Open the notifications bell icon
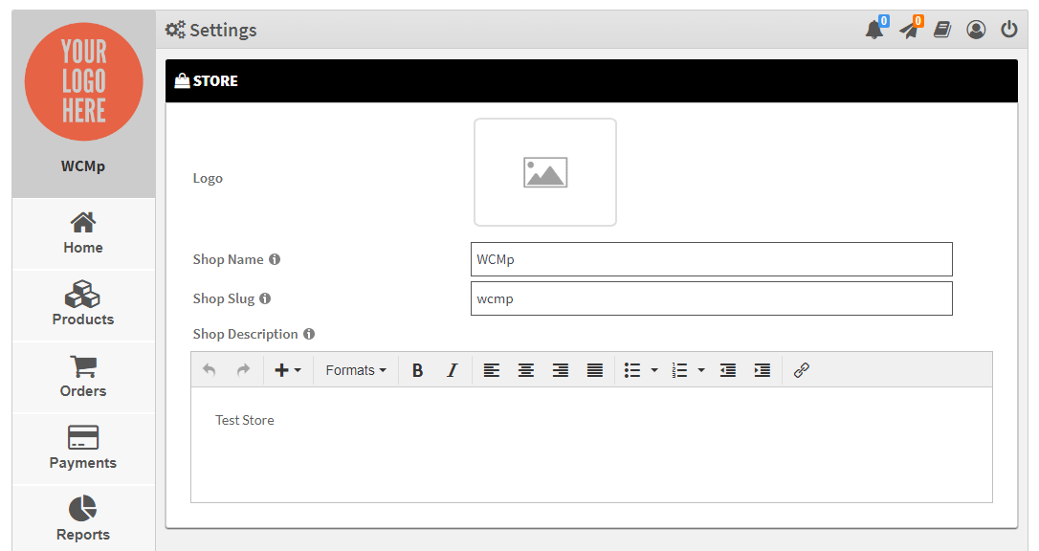1039x551 pixels. pyautogui.click(x=873, y=30)
